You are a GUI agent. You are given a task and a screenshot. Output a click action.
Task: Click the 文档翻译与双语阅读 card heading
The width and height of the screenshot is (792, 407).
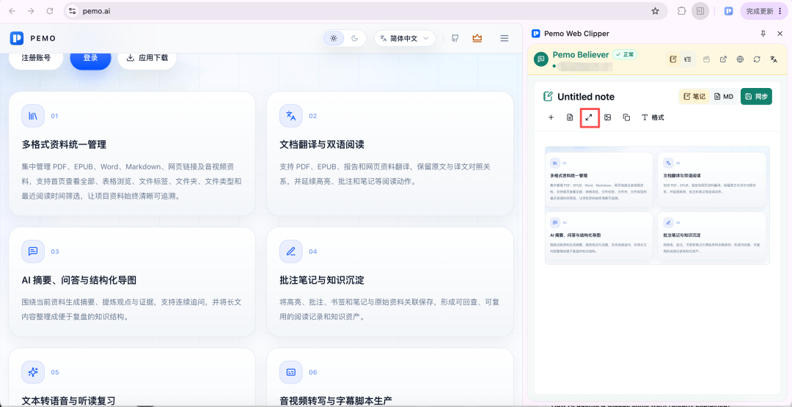(322, 145)
